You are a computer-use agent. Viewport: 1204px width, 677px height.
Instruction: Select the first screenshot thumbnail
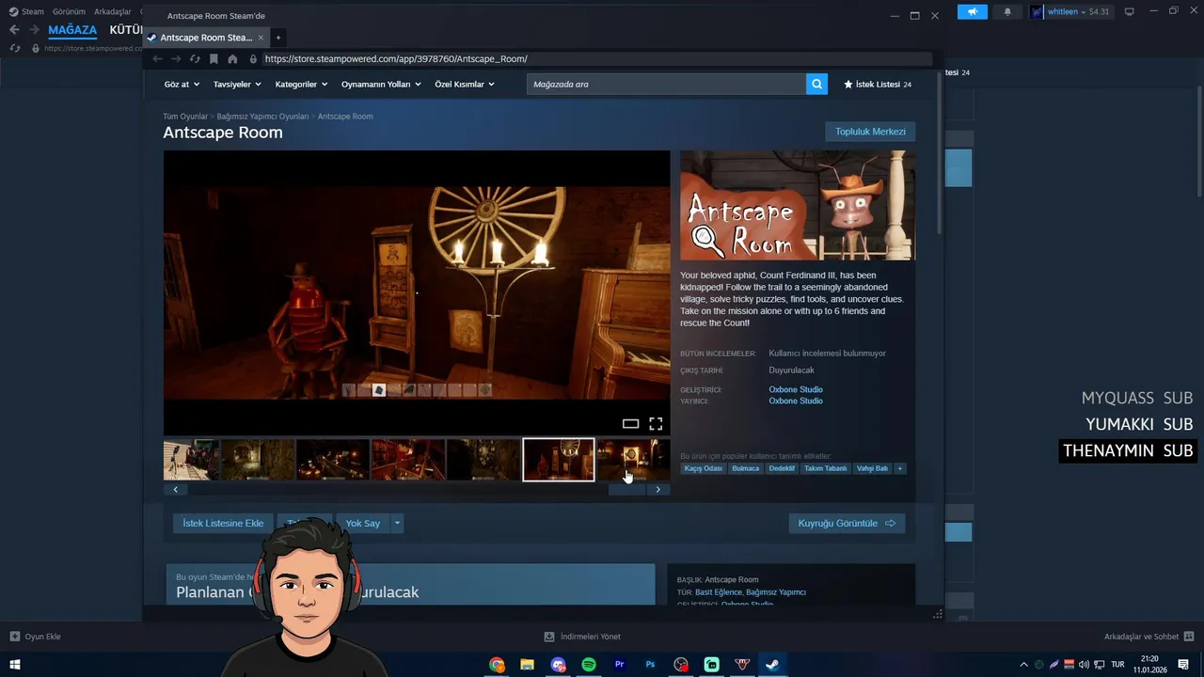coord(191,460)
